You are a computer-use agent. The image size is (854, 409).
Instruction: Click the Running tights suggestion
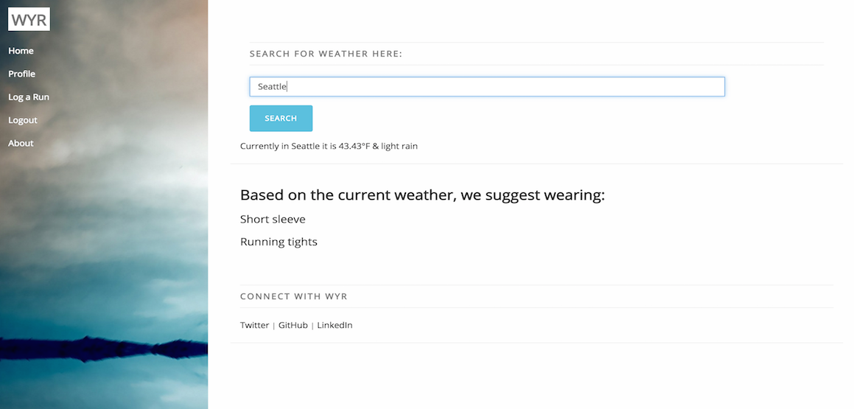pos(279,242)
